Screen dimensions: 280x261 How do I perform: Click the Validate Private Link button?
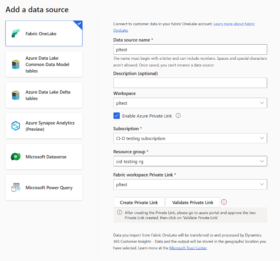193,202
